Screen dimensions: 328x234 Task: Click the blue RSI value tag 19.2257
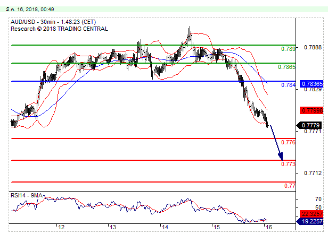(310, 221)
